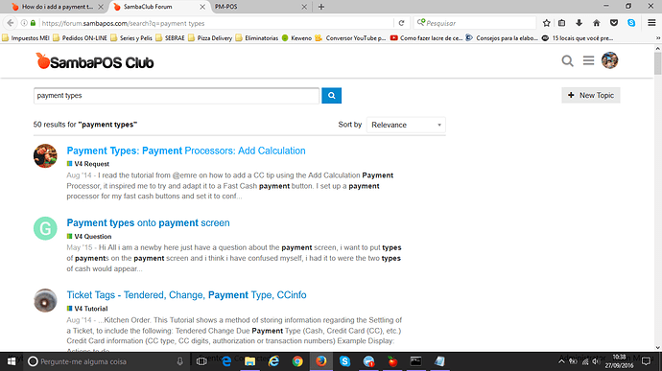Click Firefox back arrow button
This screenshot has height=371, width=662.
11,23
